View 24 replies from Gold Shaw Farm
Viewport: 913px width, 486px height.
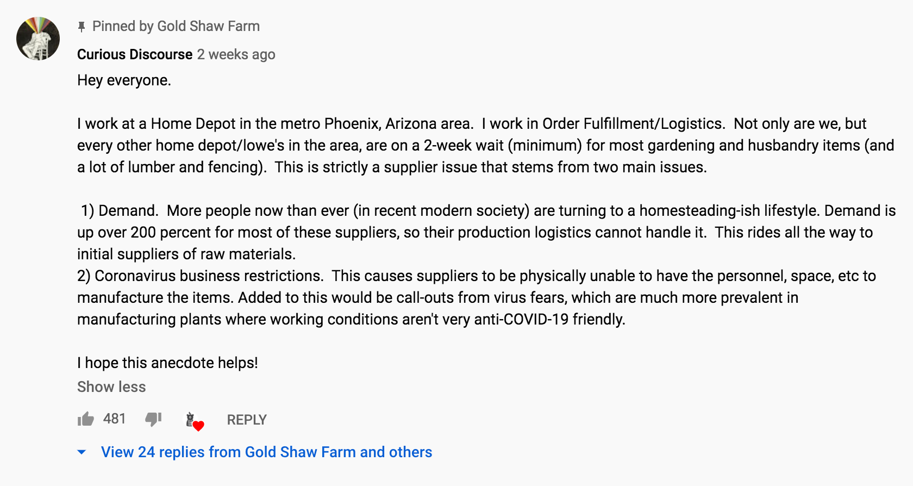pos(266,452)
